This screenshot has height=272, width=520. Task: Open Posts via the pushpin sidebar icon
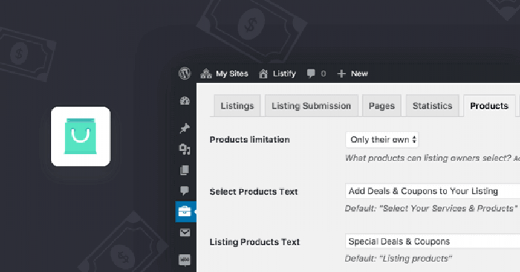click(184, 128)
